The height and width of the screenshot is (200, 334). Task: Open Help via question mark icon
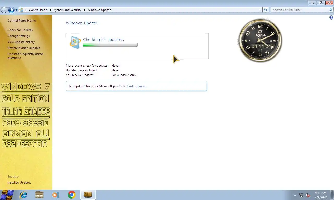tap(331, 18)
